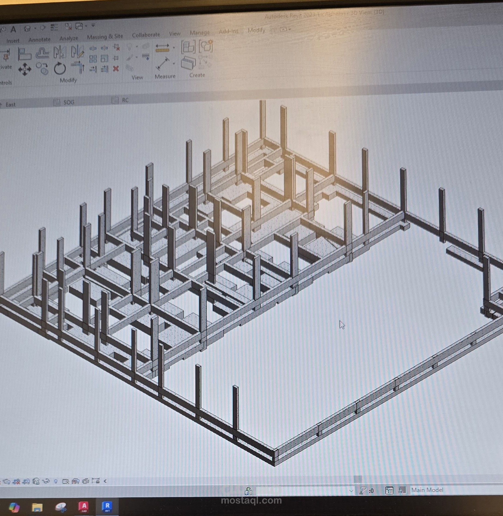503x516 pixels.
Task: Toggle Temporary Hide/Isolate glasses icon
Action: tap(46, 481)
